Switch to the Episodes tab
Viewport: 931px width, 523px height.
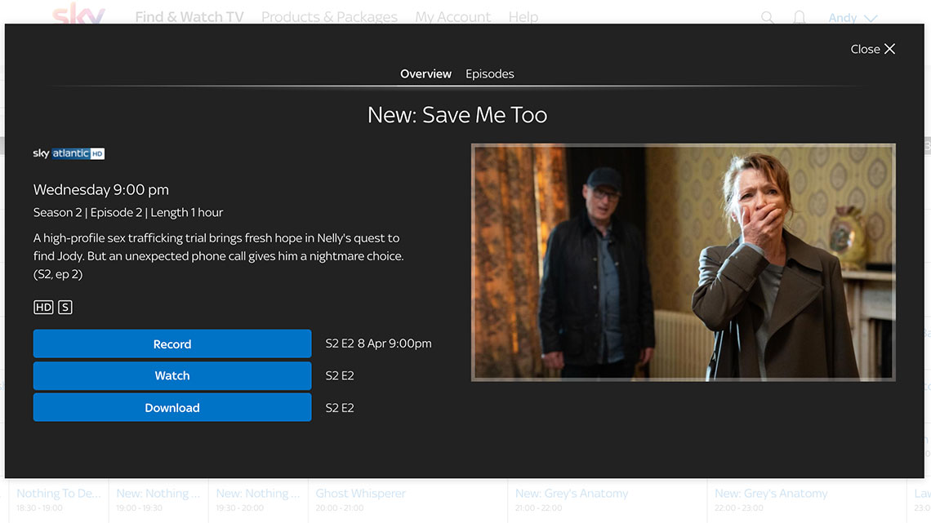point(490,74)
